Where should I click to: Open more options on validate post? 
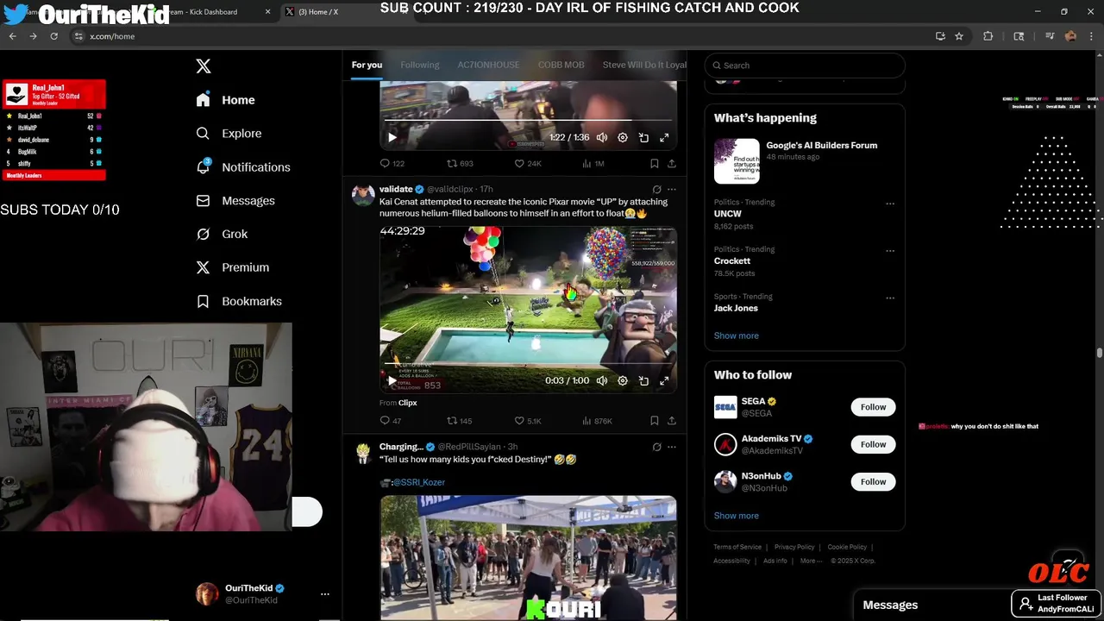pyautogui.click(x=671, y=189)
